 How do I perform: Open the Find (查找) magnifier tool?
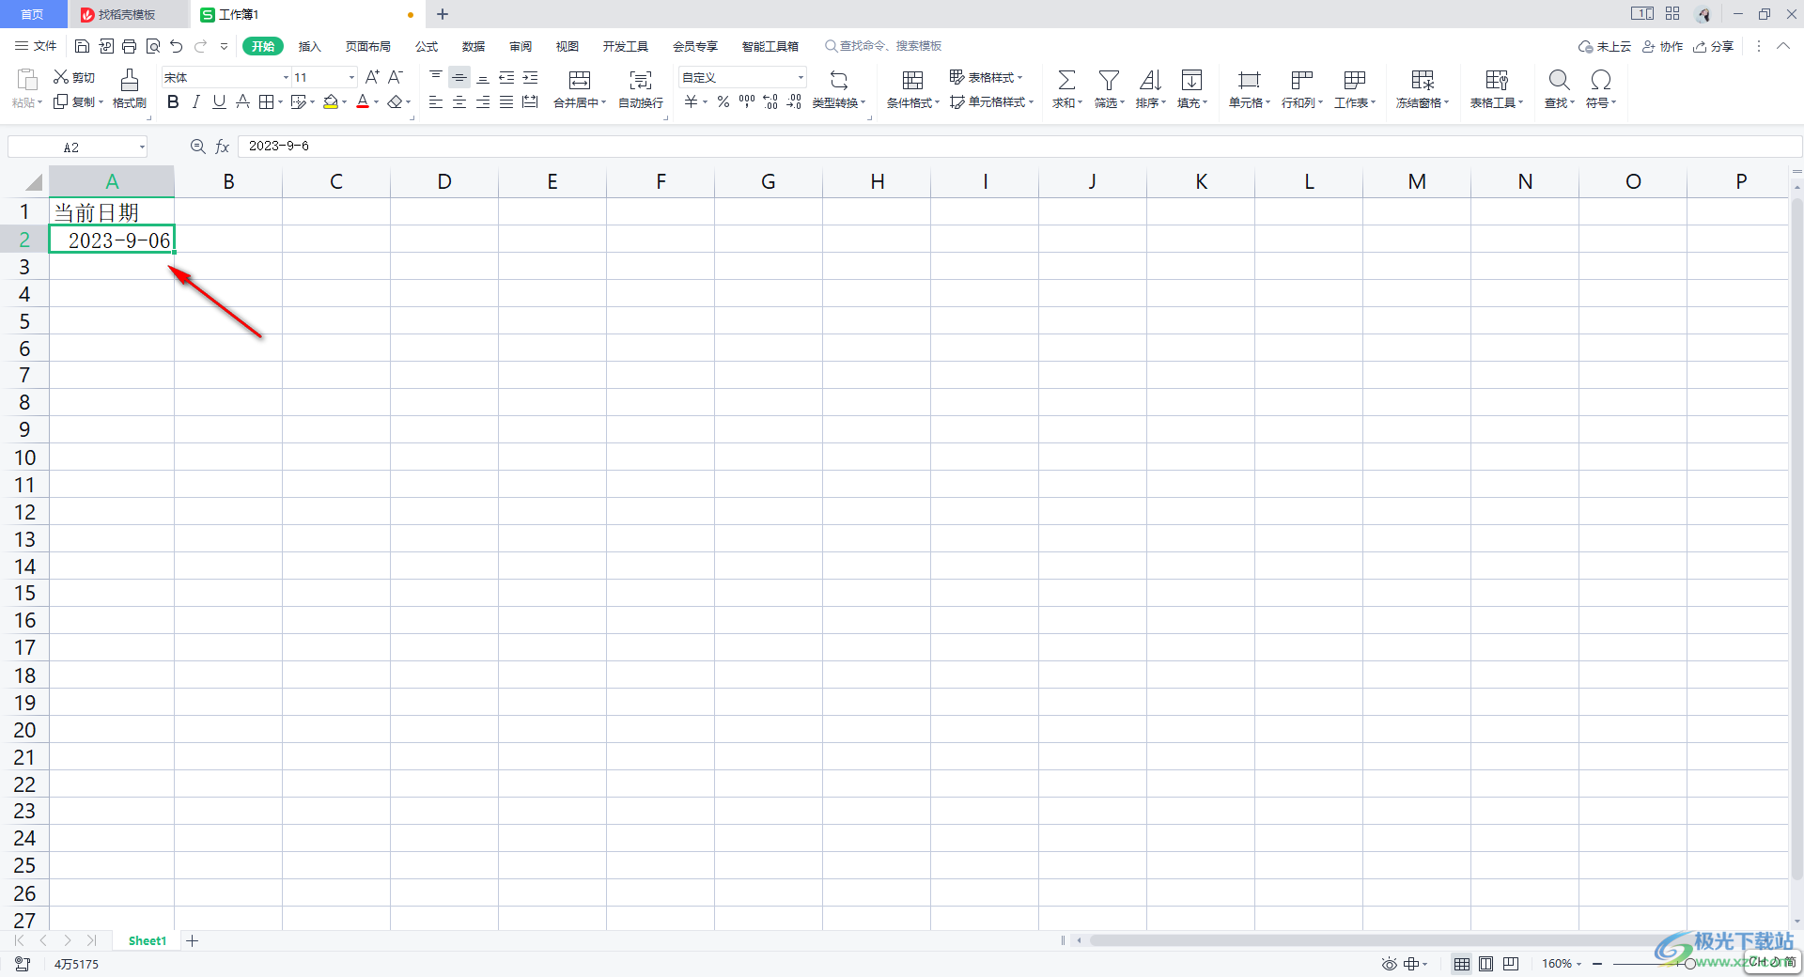[1560, 88]
